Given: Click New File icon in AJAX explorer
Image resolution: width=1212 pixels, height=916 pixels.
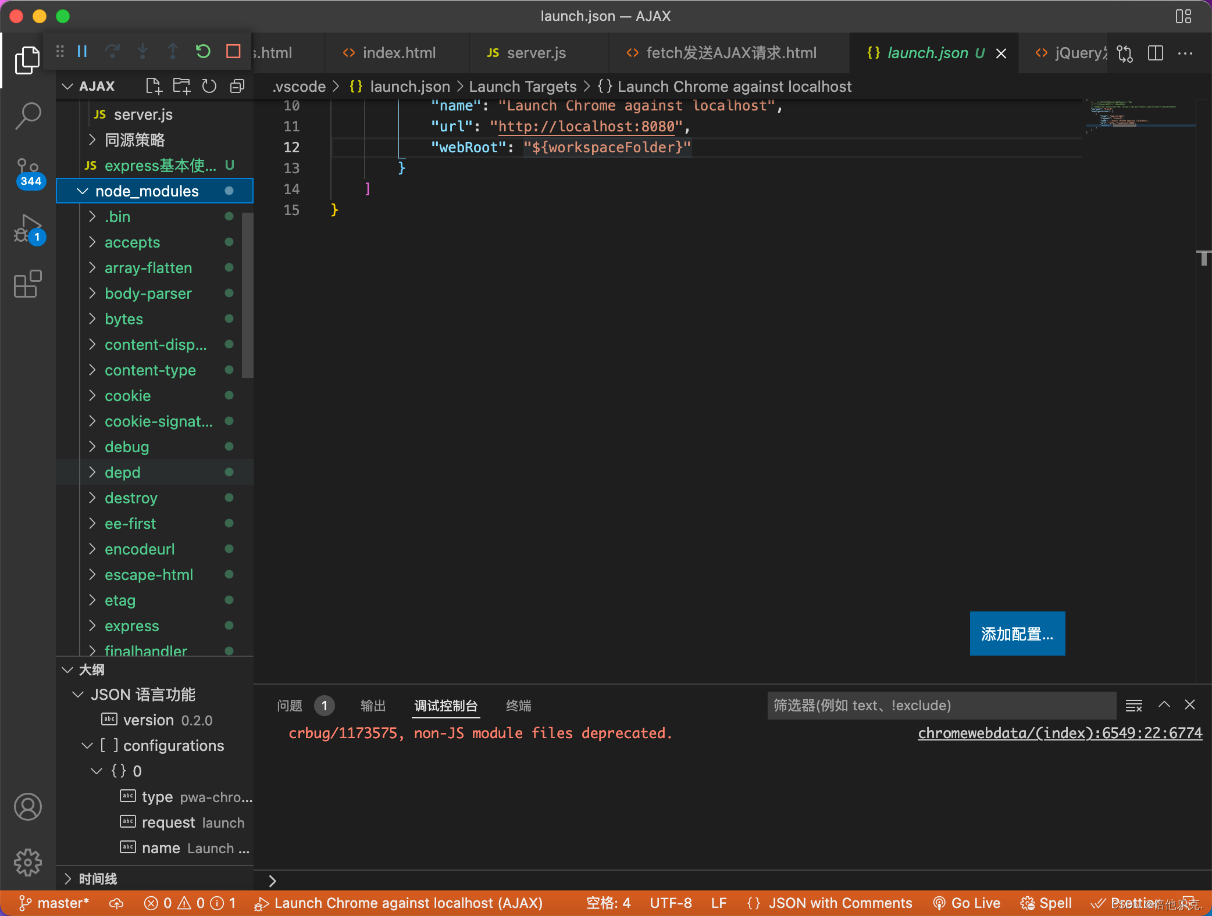Looking at the screenshot, I should tap(154, 87).
